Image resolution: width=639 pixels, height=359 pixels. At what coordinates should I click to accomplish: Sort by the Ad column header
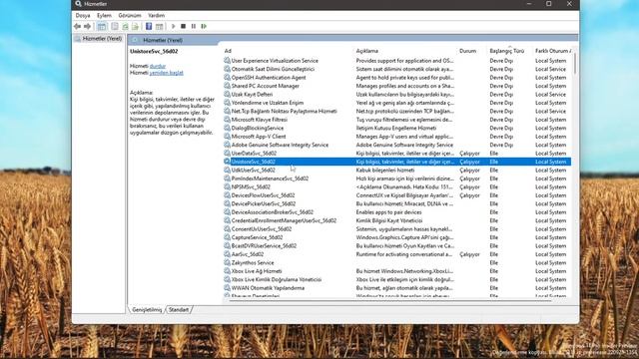(x=228, y=51)
